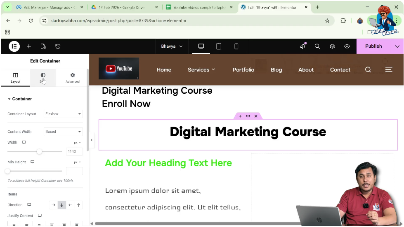Image resolution: width=404 pixels, height=227 pixels.
Task: Open the Structure layers icon
Action: pyautogui.click(x=332, y=46)
